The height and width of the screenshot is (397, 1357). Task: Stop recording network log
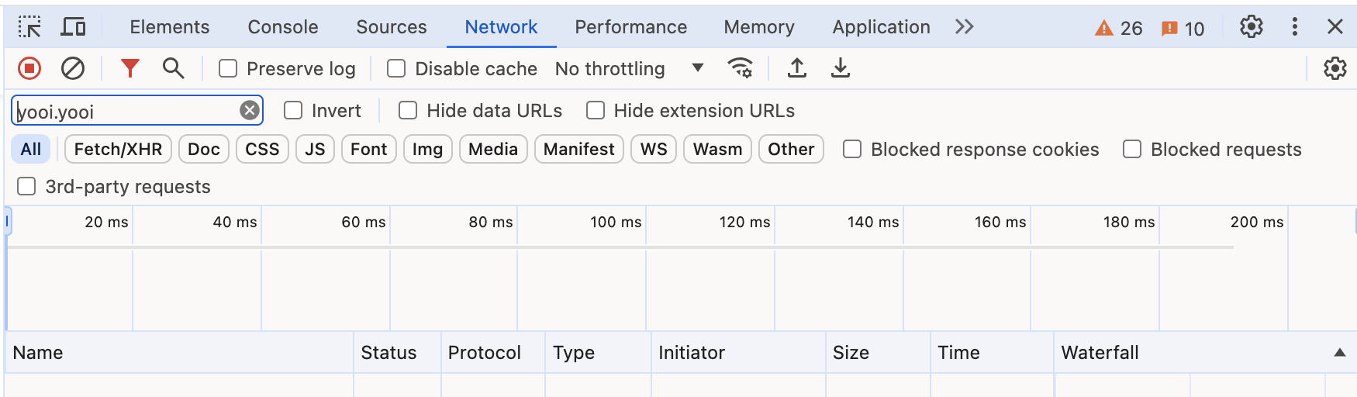point(29,69)
